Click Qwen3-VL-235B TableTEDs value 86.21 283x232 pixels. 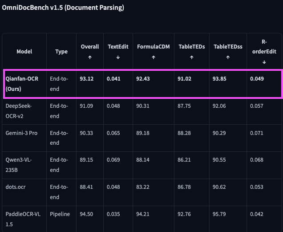click(x=184, y=160)
